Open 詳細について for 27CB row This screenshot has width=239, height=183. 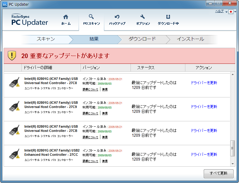(90, 137)
